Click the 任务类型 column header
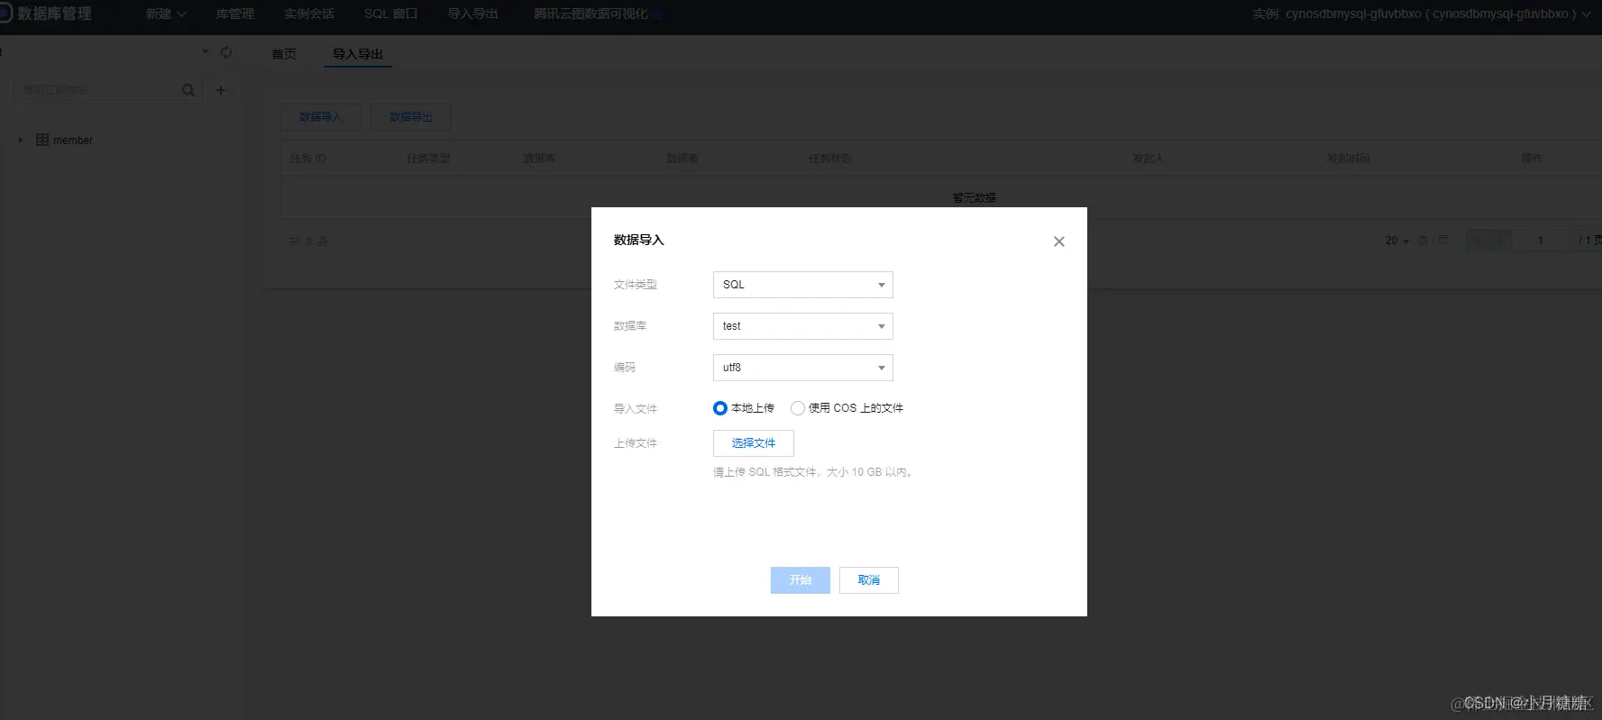 tap(428, 159)
